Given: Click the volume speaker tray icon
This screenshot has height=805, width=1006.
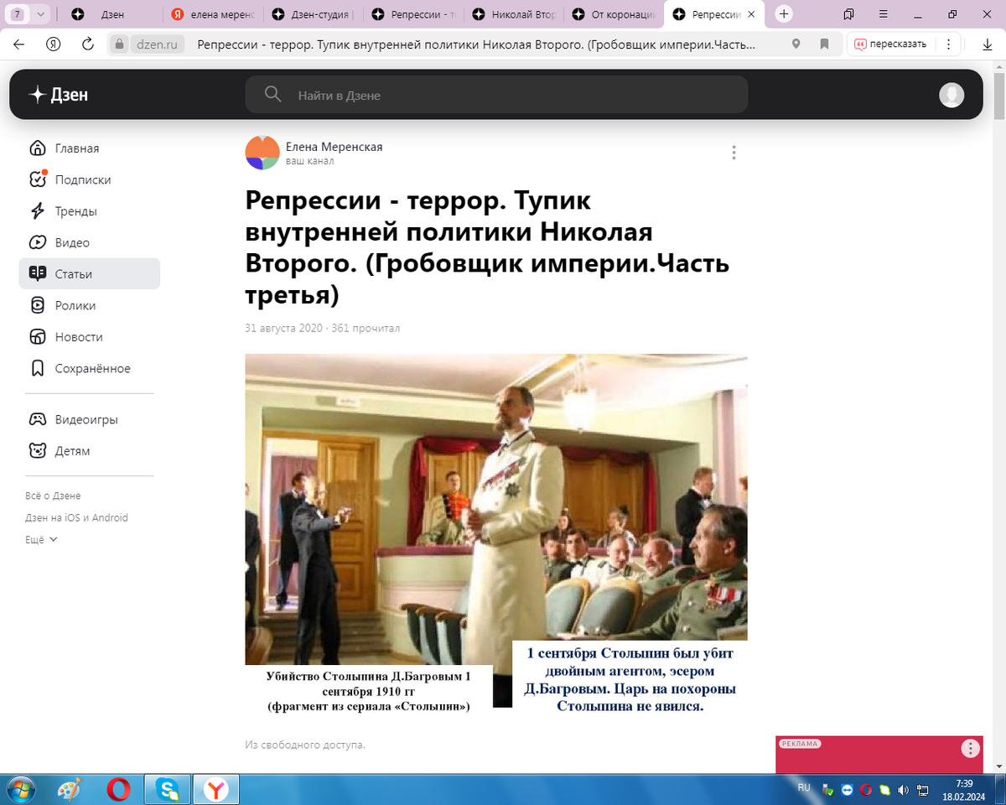Looking at the screenshot, I should point(904,790).
